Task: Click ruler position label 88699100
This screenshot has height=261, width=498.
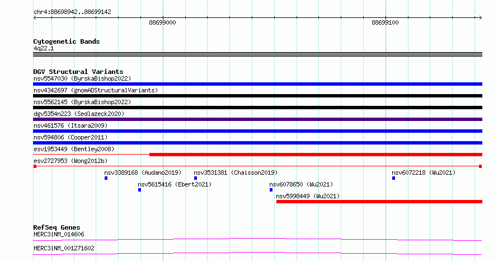Action: (x=385, y=22)
